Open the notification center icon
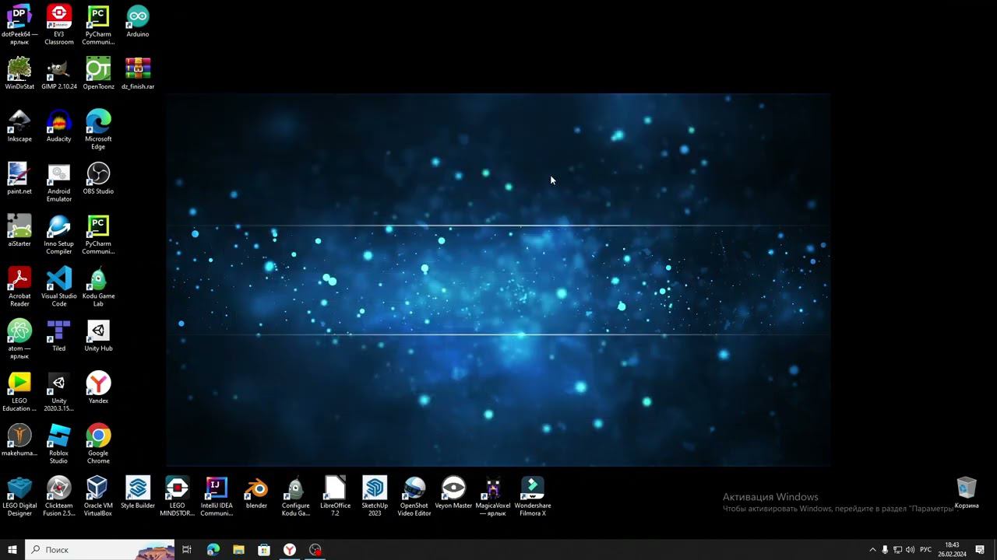The width and height of the screenshot is (997, 560). tap(980, 550)
